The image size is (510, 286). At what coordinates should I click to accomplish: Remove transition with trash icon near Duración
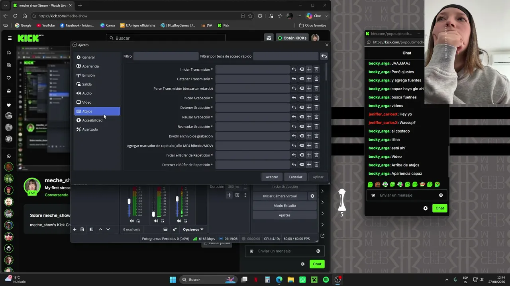coord(237,195)
